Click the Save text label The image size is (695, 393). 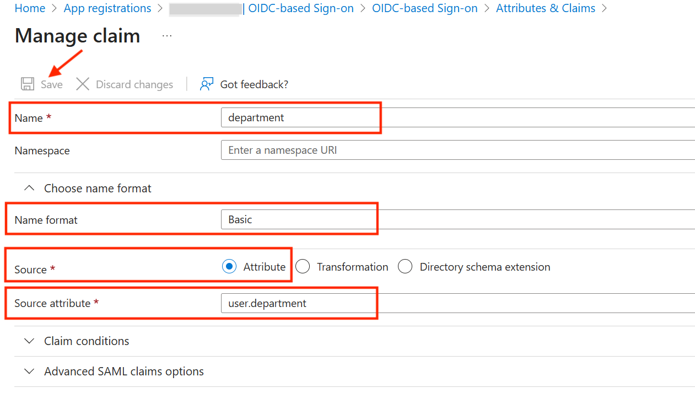[x=52, y=84]
